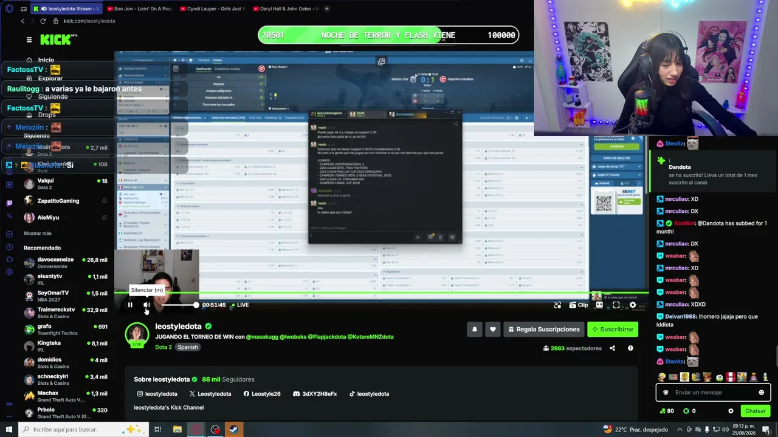This screenshot has width=778, height=437.
Task: Jump to LIVE in the player
Action: 240,305
